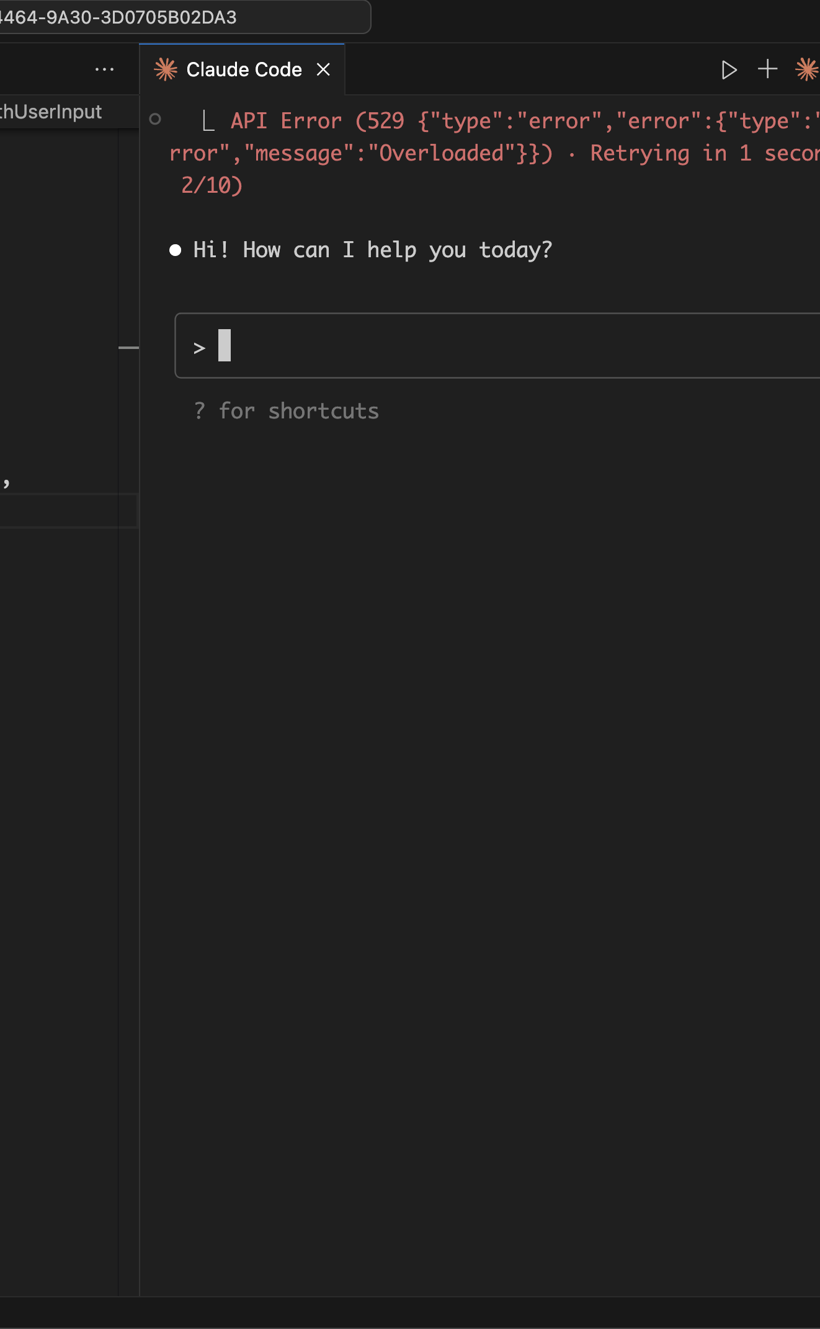Click the hollow circle marker beside API Error
Screen dimensions: 820x1329
[x=155, y=119]
